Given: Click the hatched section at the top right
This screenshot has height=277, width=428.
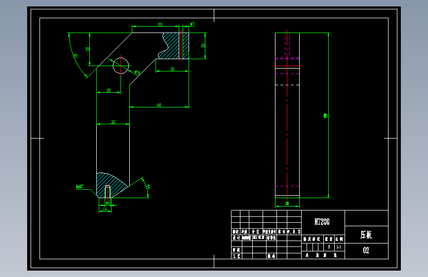Looking at the screenshot, I should click(x=174, y=46).
